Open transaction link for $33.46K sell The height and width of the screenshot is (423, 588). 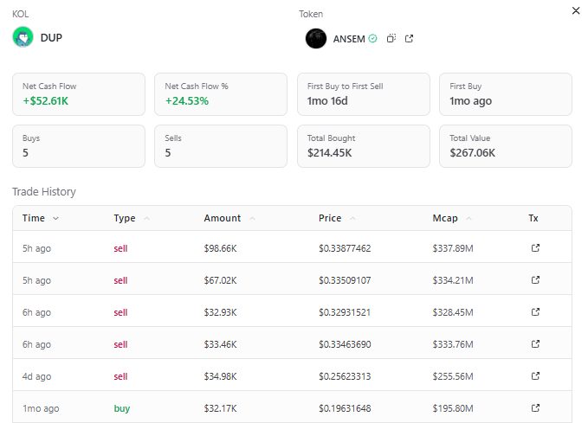pos(535,343)
